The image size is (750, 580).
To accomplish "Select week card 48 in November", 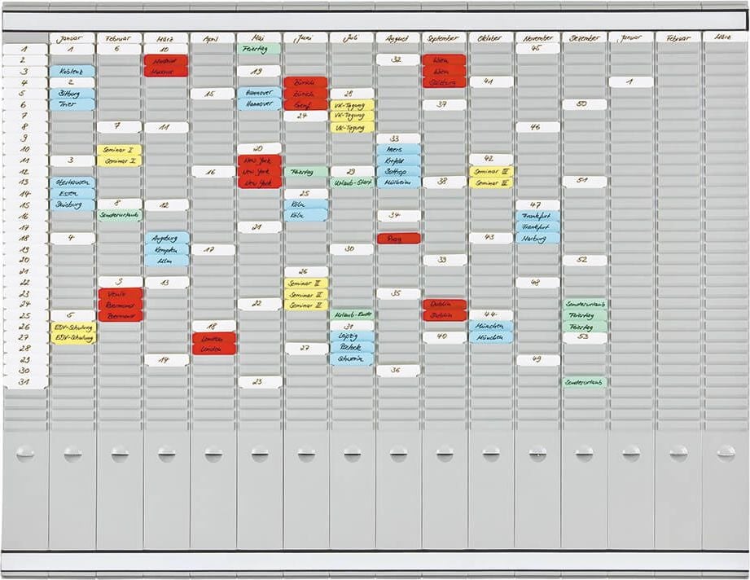I will tap(537, 283).
